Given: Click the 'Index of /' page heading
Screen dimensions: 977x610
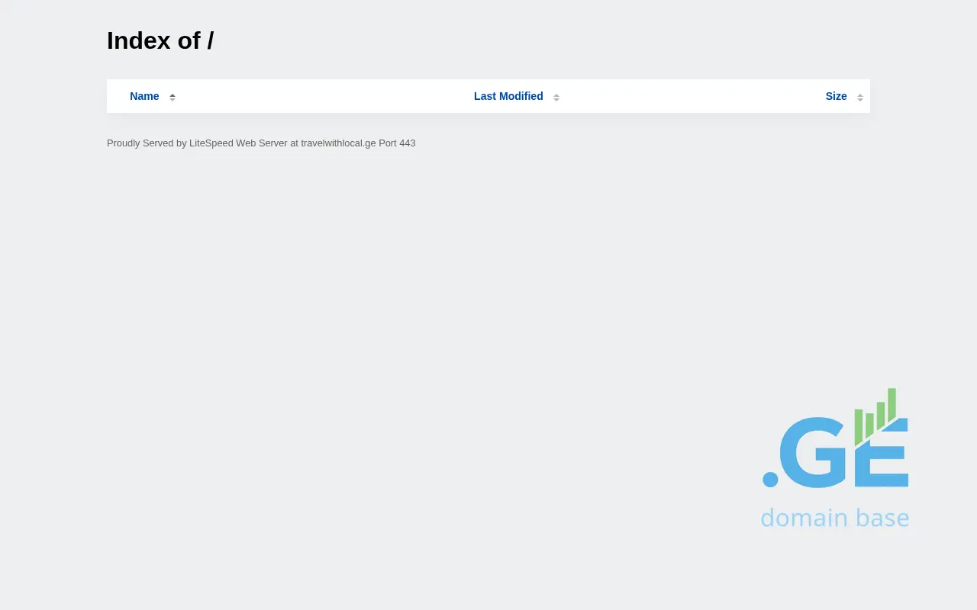Looking at the screenshot, I should [x=160, y=40].
